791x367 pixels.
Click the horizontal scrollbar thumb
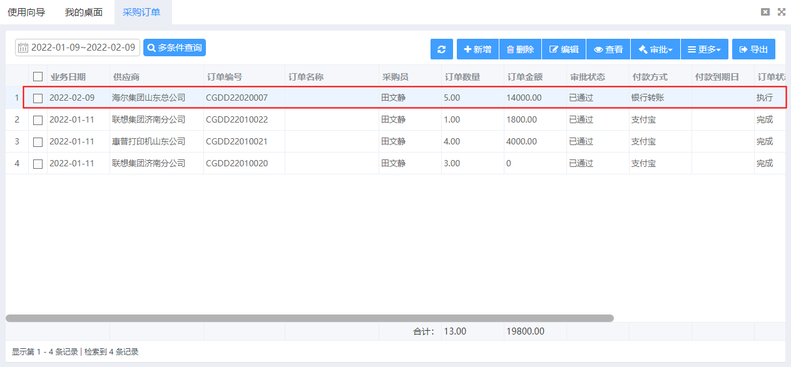point(310,318)
